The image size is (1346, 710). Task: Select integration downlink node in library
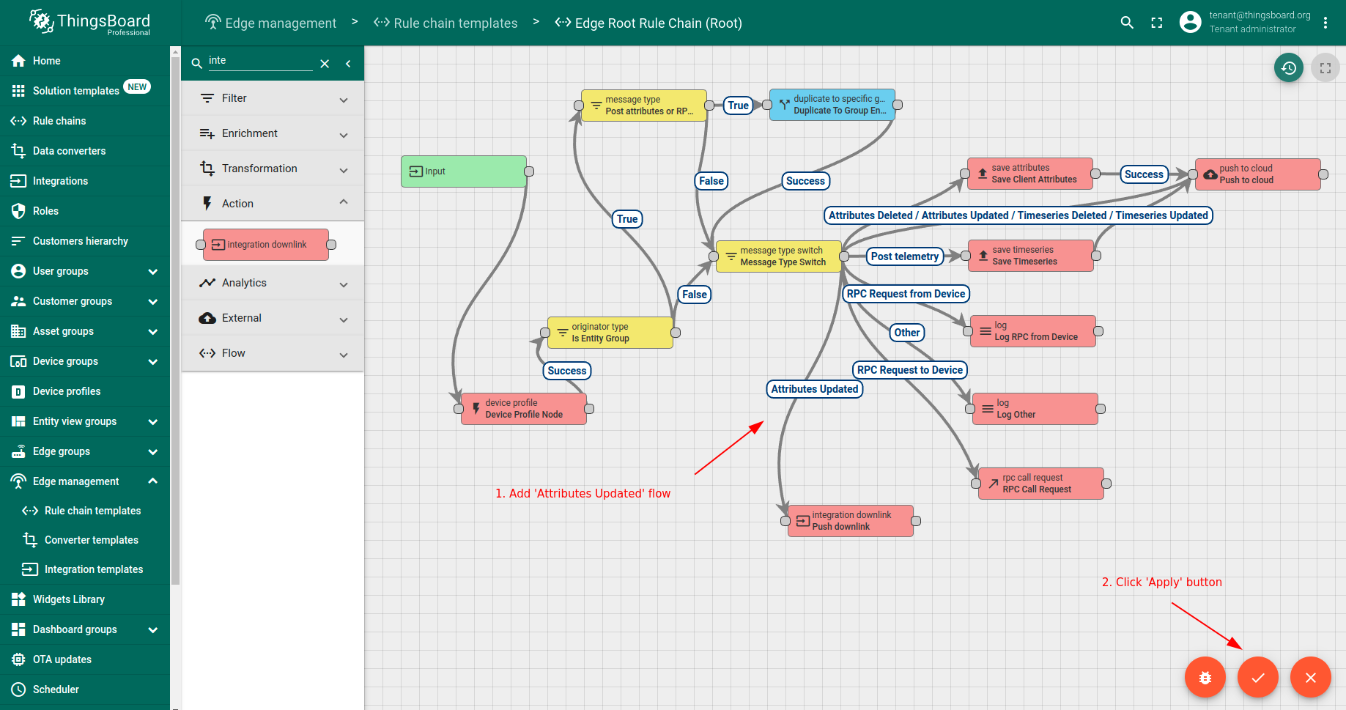click(x=266, y=245)
